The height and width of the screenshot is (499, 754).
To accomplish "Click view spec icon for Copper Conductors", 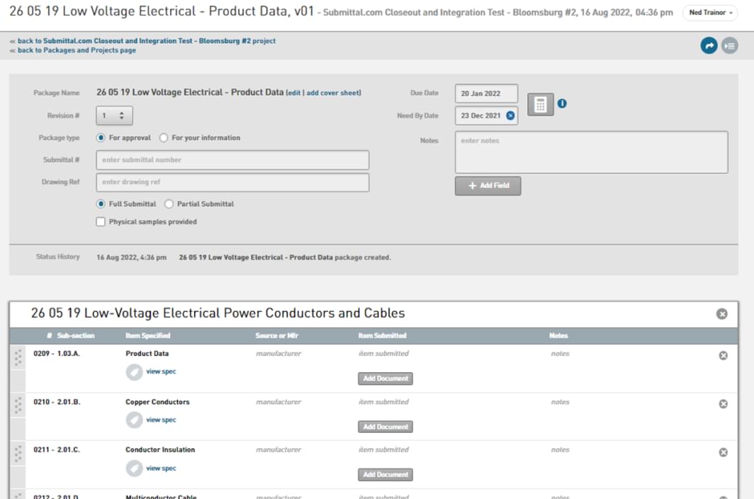I will pyautogui.click(x=134, y=420).
